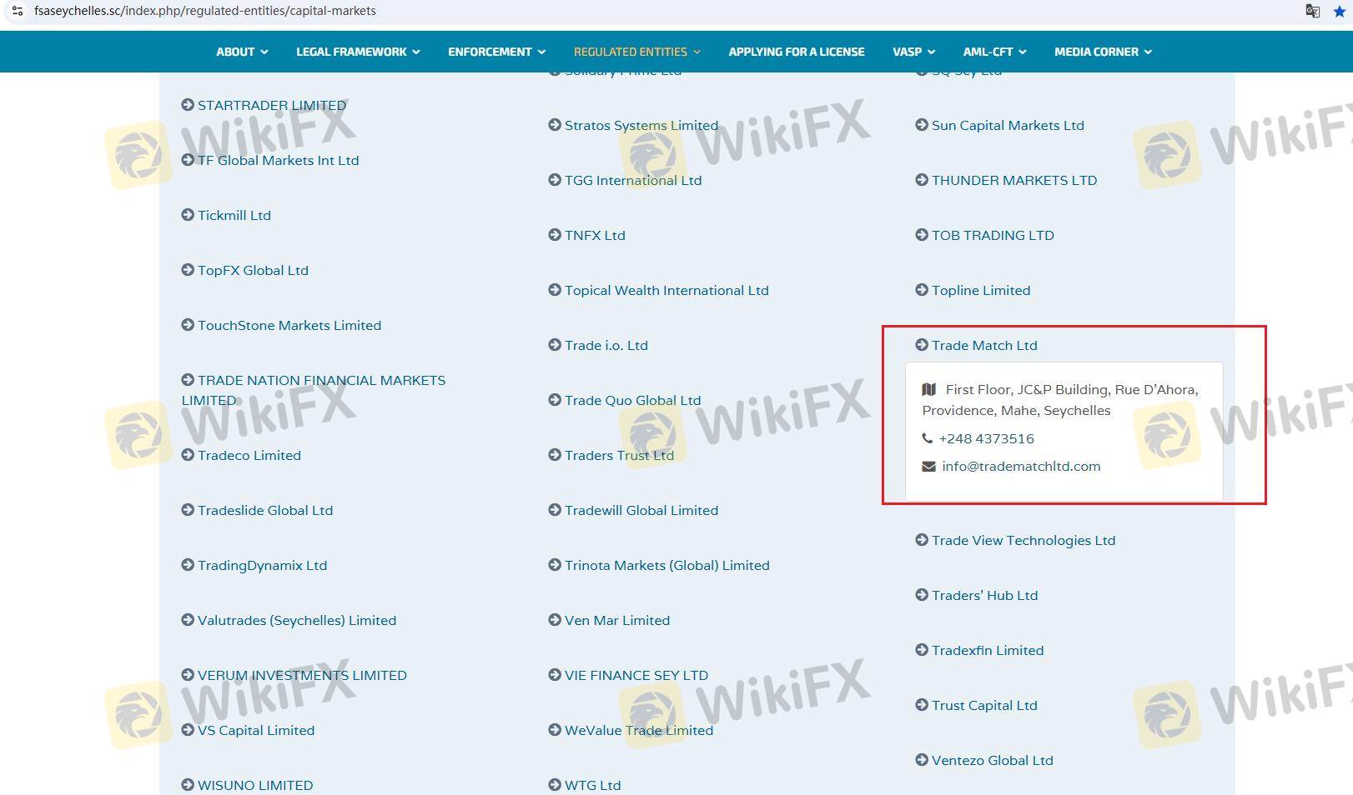Click the arrow icon beside Tradeslide Global Ltd
The height and width of the screenshot is (795, 1353).
188,510
